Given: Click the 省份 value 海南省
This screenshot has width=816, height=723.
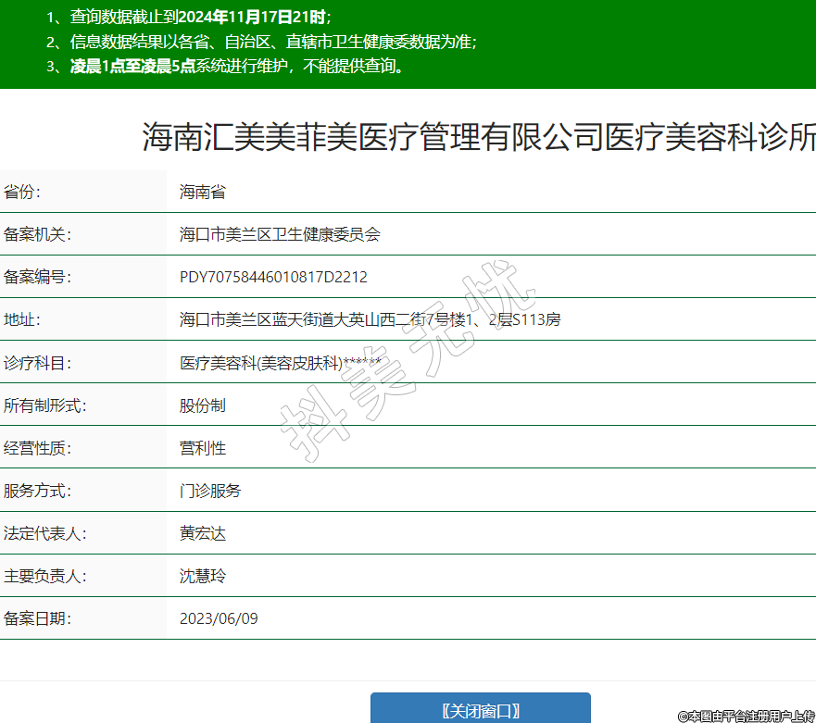Looking at the screenshot, I should pyautogui.click(x=203, y=193).
